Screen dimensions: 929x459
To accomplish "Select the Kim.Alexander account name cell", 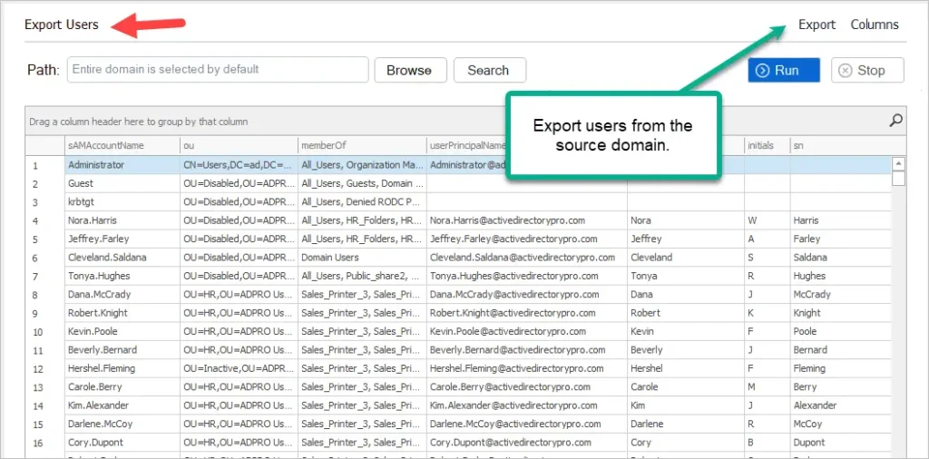I will coord(122,405).
